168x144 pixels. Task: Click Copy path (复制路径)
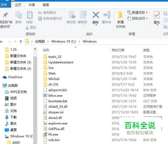[x=47, y=13]
